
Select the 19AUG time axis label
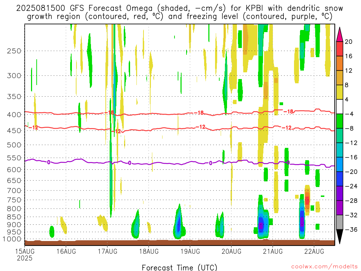pos(190,251)
